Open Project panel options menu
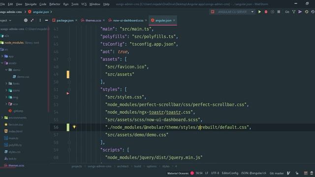Screen dimensions: 315x177 (x=40, y=20)
